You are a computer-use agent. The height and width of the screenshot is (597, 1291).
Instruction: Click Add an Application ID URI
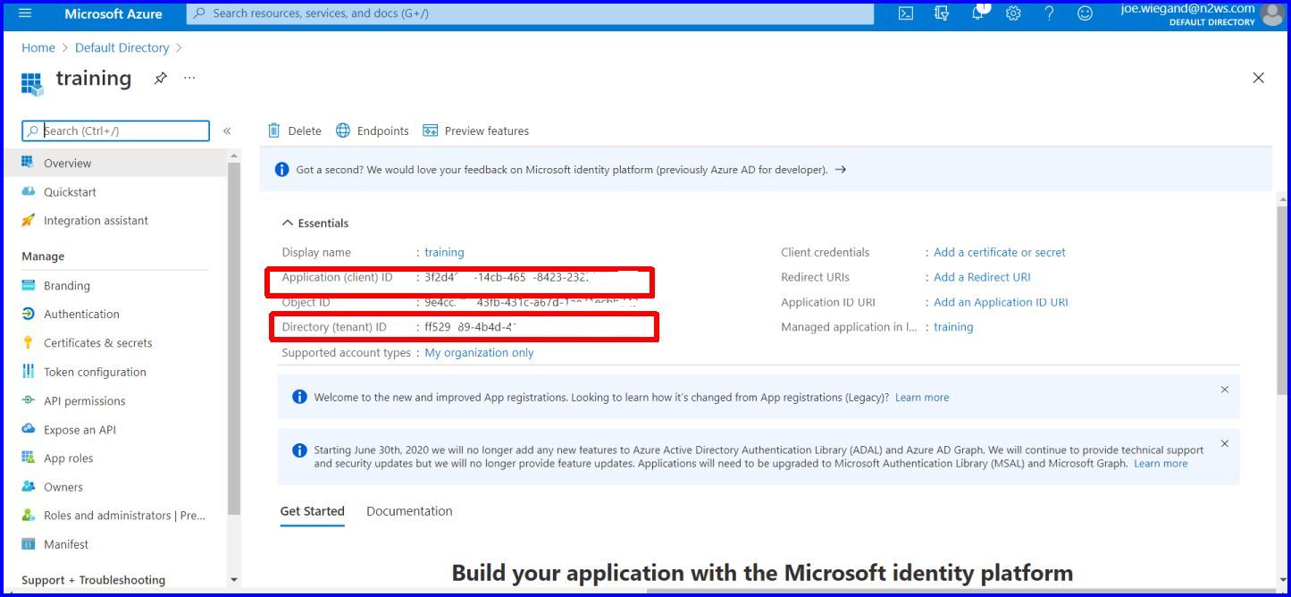click(1001, 302)
